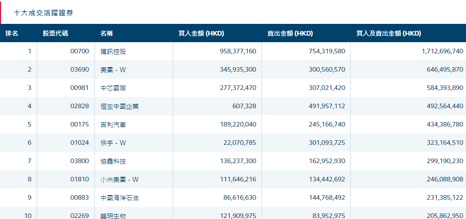Select the name 小米集團 - W

coord(120,180)
